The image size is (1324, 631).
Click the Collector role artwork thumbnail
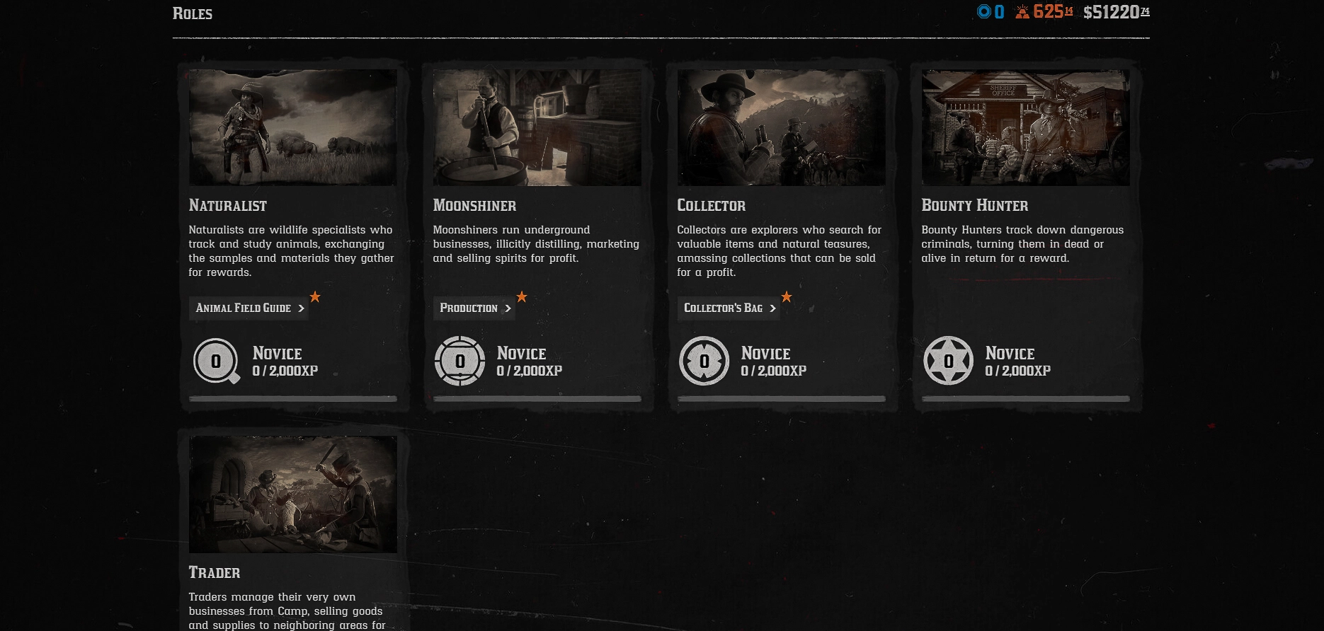(x=781, y=127)
